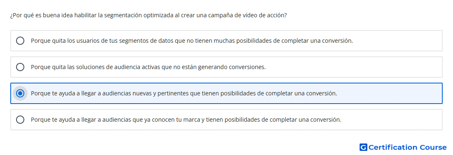Select radio for 'ya conocen tu marca' option
Screen dimensions: 453x155
(20, 120)
